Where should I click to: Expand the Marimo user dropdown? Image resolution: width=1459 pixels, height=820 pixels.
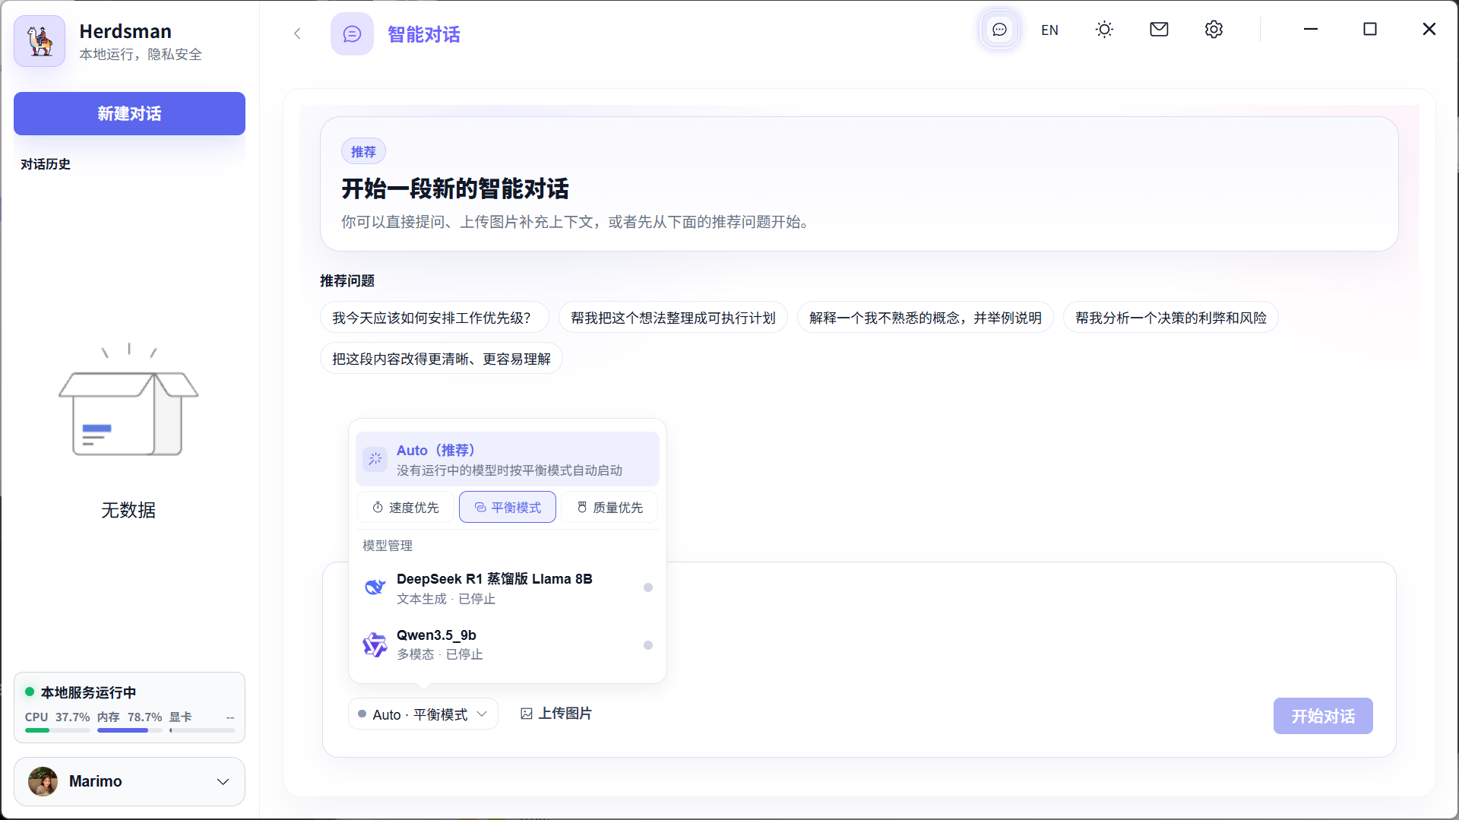tap(129, 781)
